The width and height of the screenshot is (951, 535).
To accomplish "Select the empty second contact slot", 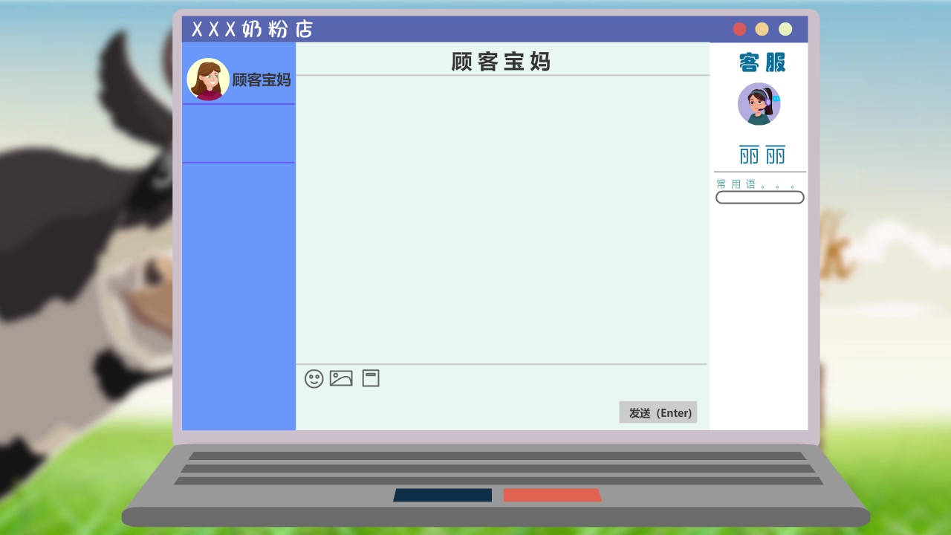I will pyautogui.click(x=238, y=134).
